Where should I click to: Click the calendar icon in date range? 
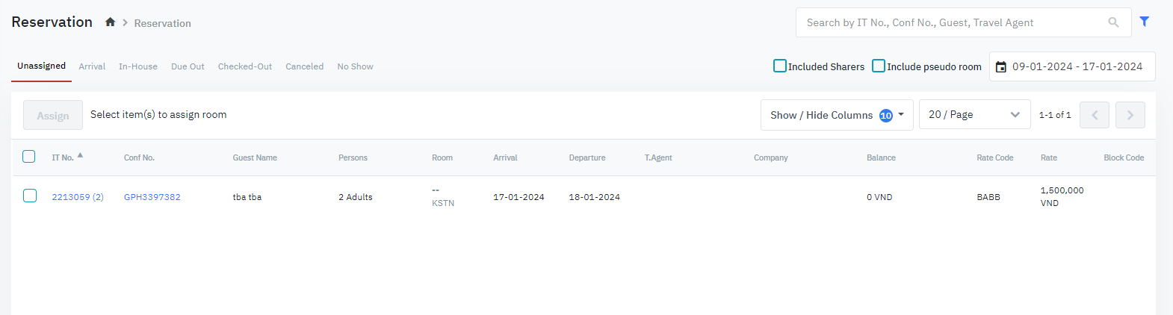tap(1001, 67)
